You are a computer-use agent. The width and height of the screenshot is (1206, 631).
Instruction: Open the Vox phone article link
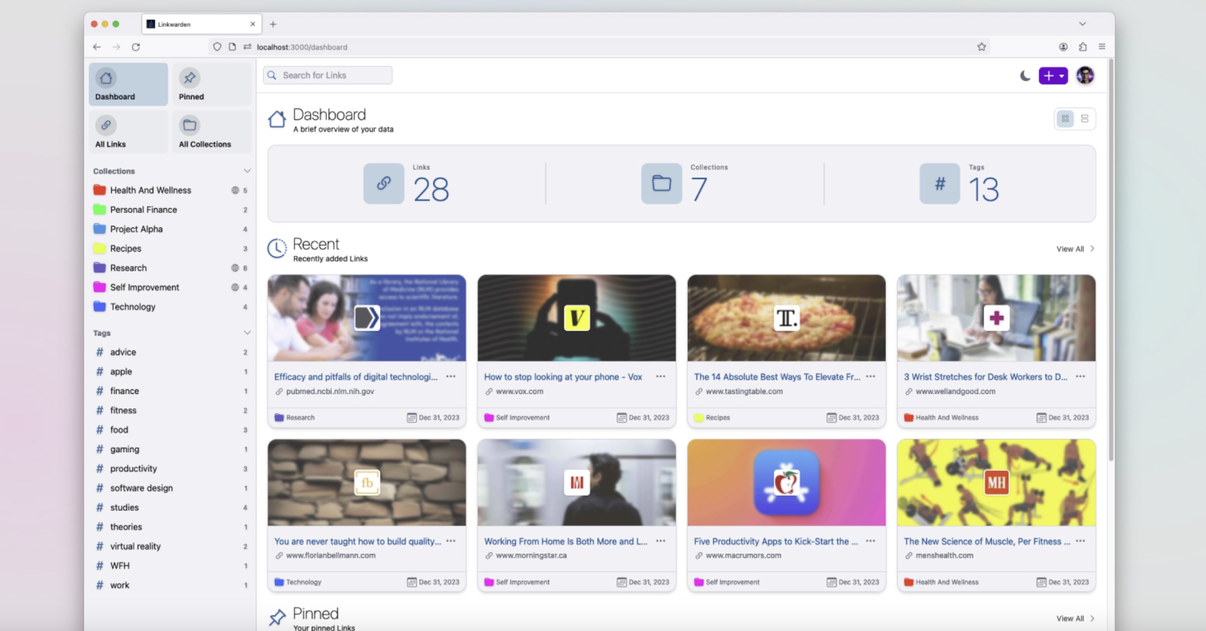[563, 376]
